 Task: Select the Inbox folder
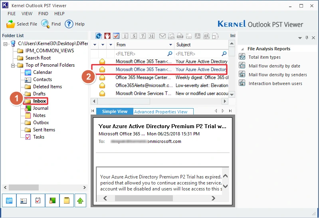point(40,101)
